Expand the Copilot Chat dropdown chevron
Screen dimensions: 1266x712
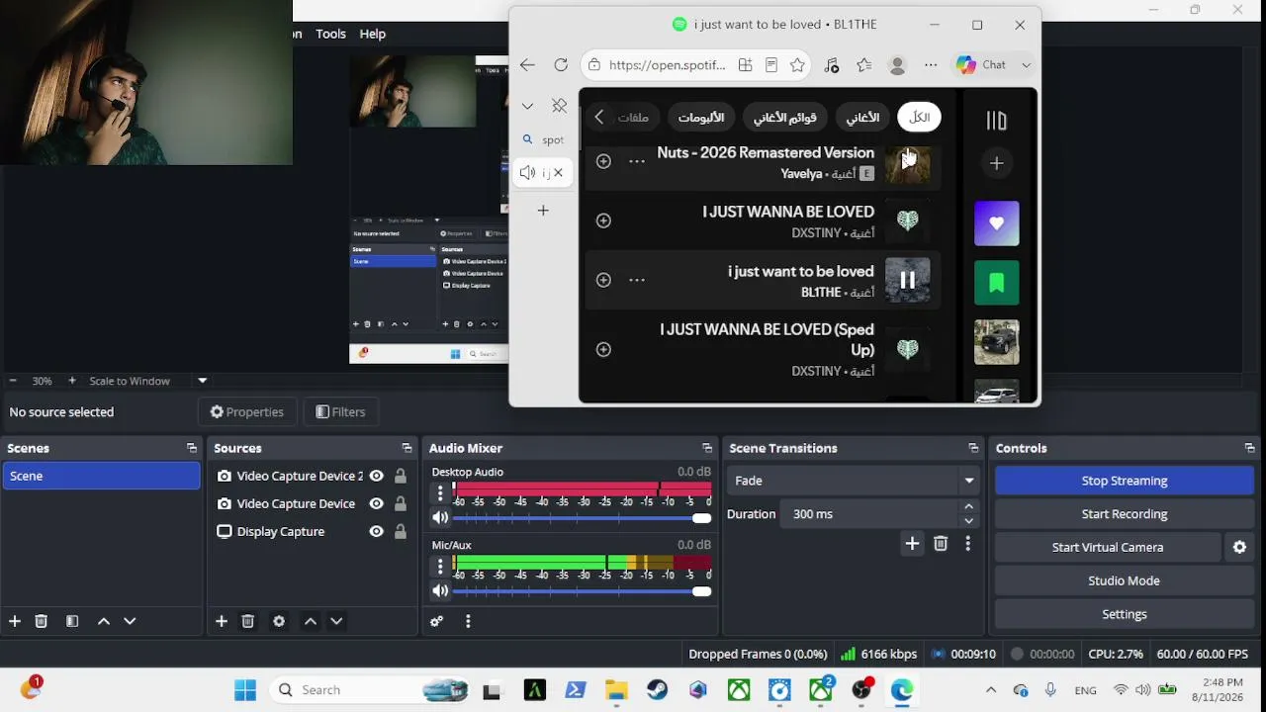pos(1026,65)
